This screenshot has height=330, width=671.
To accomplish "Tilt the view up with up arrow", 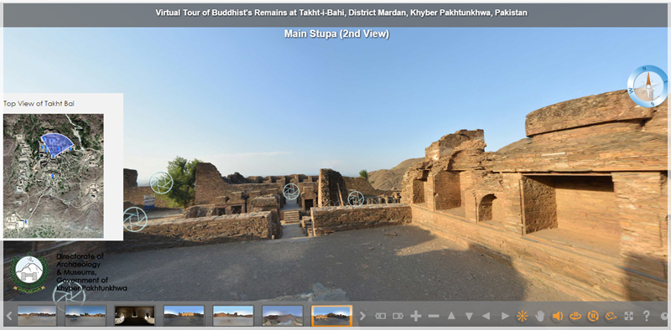I will tap(451, 317).
